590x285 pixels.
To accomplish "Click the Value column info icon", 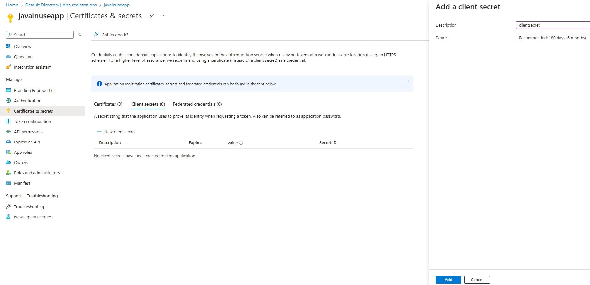I will 241,143.
